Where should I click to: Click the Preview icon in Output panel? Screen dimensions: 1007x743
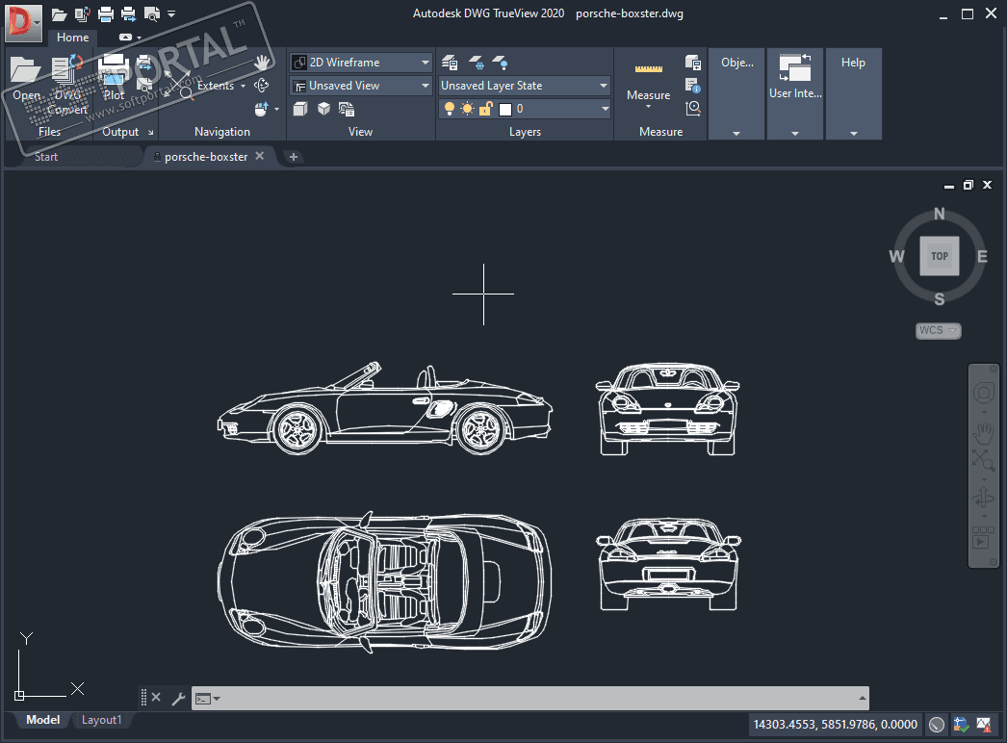point(145,84)
